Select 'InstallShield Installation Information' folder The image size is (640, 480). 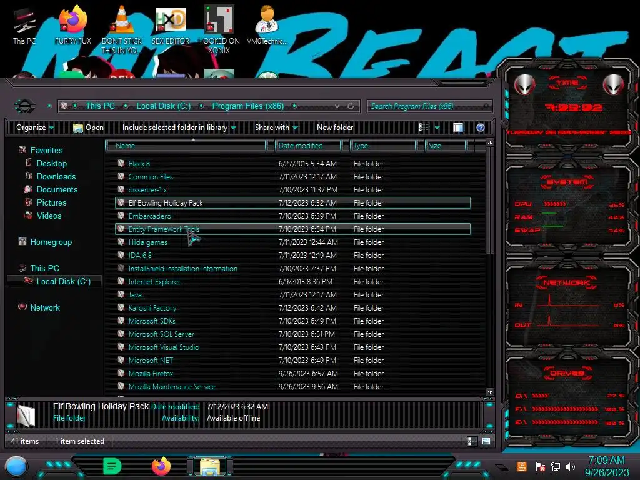pyautogui.click(x=292, y=269)
